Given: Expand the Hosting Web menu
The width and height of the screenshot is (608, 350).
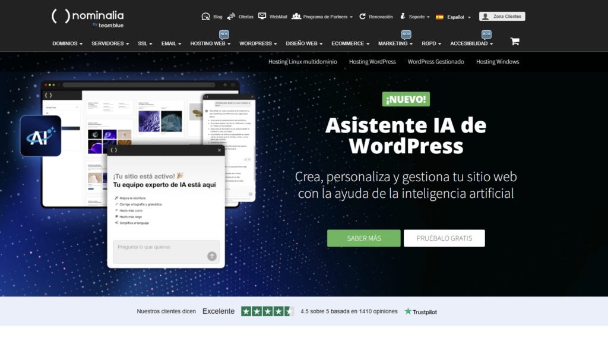Looking at the screenshot, I should coord(210,43).
